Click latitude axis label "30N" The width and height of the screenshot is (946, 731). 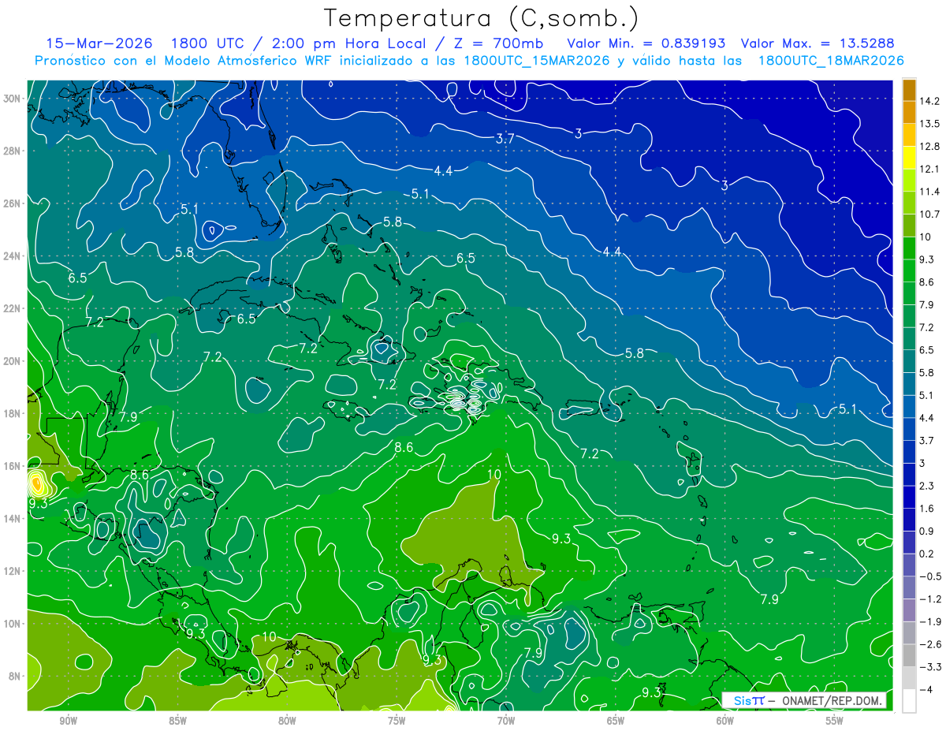coord(12,99)
